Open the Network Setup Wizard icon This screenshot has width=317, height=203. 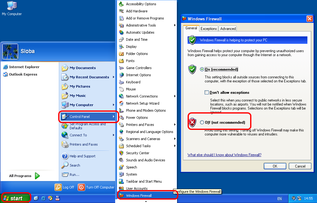point(121,103)
